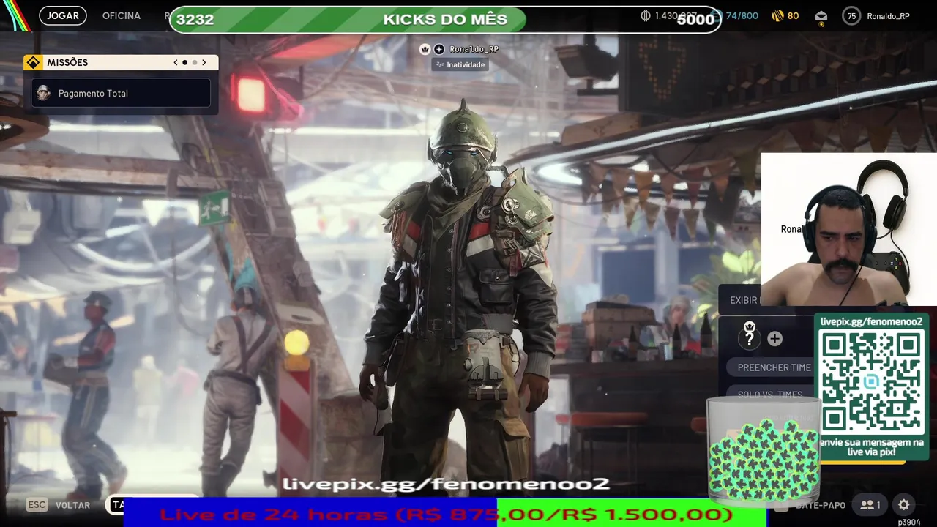Open the social players icon
The height and width of the screenshot is (527, 937).
coord(870,504)
